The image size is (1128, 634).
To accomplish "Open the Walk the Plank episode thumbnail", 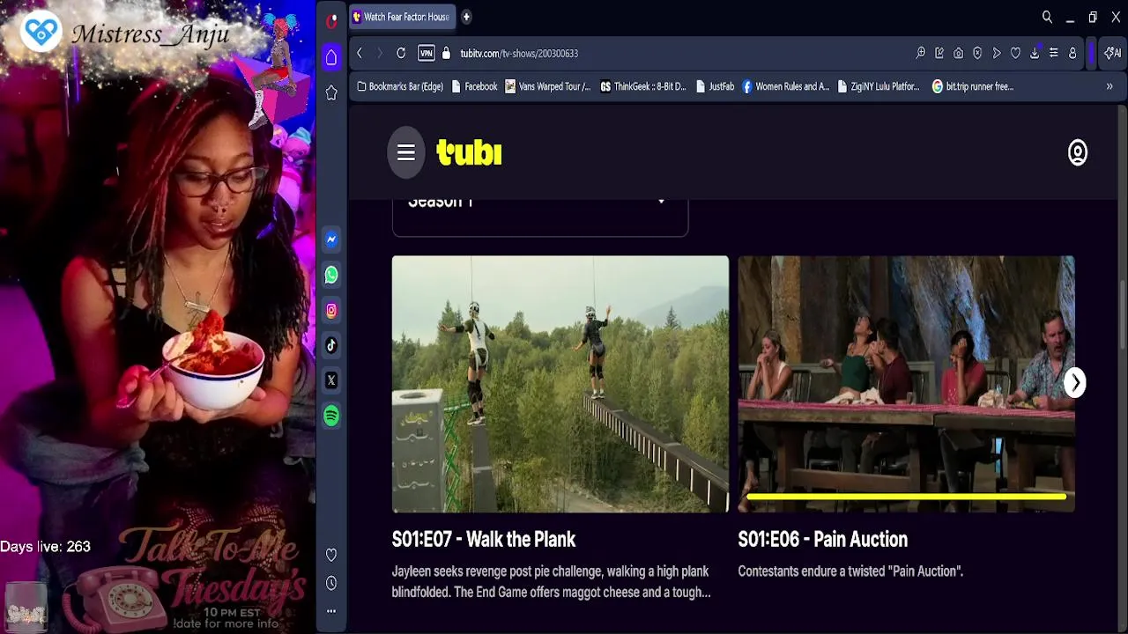I will [560, 384].
